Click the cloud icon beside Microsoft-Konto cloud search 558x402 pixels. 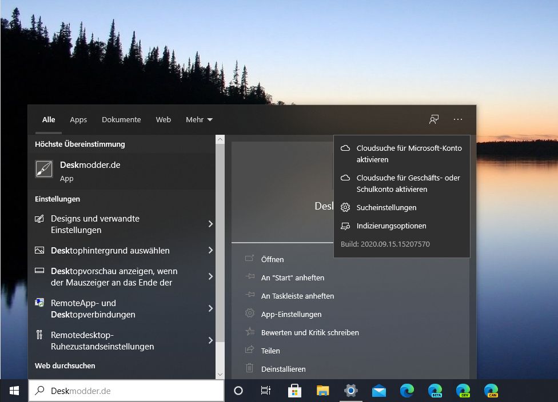[x=345, y=148]
